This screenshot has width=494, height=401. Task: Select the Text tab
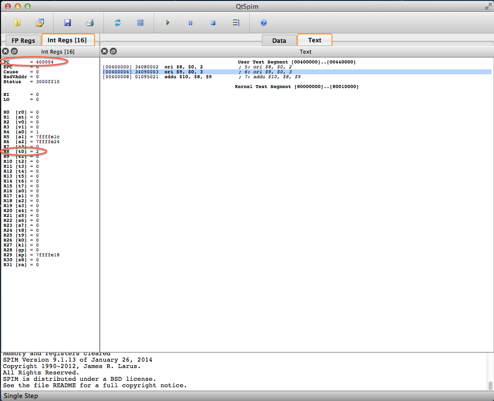(315, 40)
